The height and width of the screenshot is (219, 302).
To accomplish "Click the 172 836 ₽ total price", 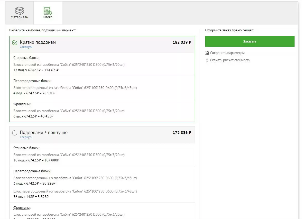I will (182, 133).
